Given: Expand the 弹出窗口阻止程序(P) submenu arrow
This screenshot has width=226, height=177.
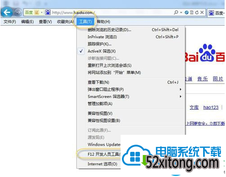Looking at the screenshot, I should (x=181, y=89).
